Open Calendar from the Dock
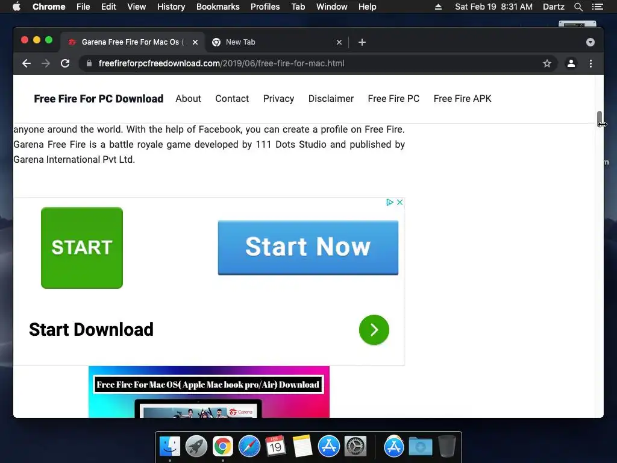This screenshot has height=463, width=617. [275, 447]
